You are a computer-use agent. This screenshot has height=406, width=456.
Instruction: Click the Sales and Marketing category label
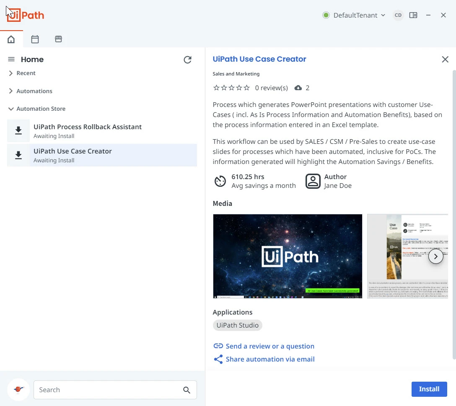click(x=236, y=74)
